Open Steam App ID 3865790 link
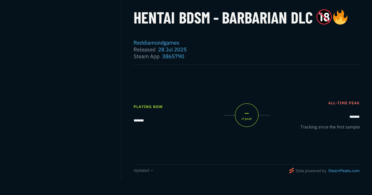This screenshot has height=195, width=372. (x=173, y=56)
